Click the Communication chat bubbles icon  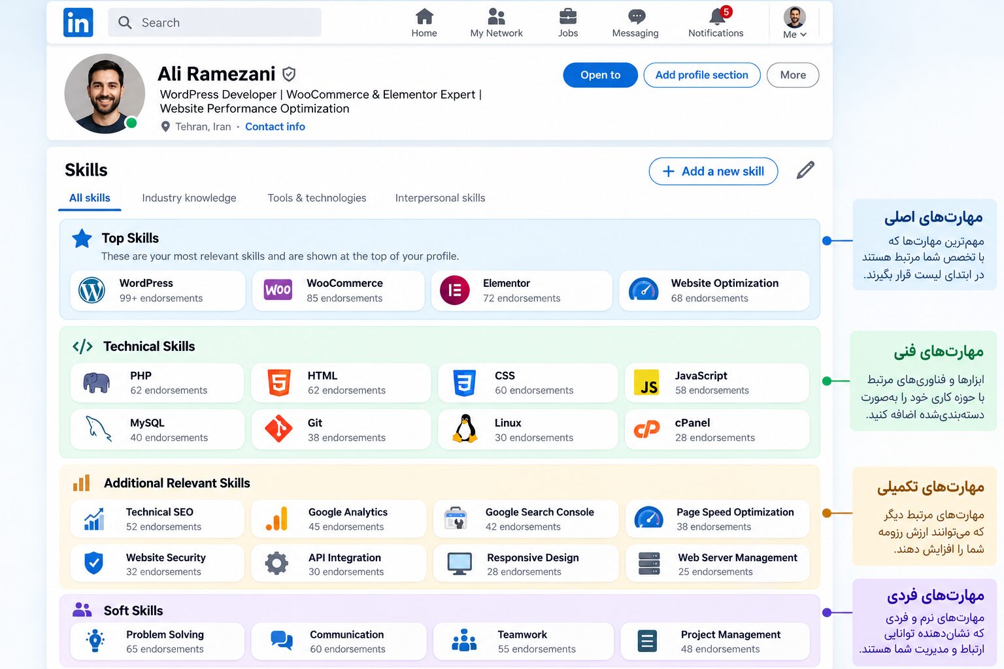click(x=282, y=641)
